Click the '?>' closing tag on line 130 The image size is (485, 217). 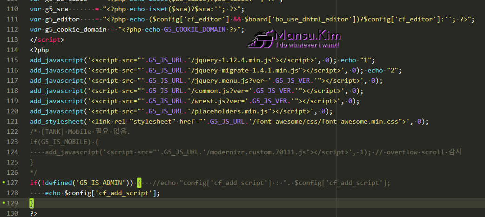click(34, 213)
